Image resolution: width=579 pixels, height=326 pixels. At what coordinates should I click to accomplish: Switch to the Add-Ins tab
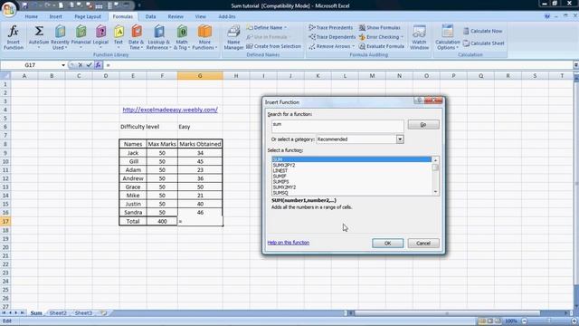pyautogui.click(x=227, y=16)
